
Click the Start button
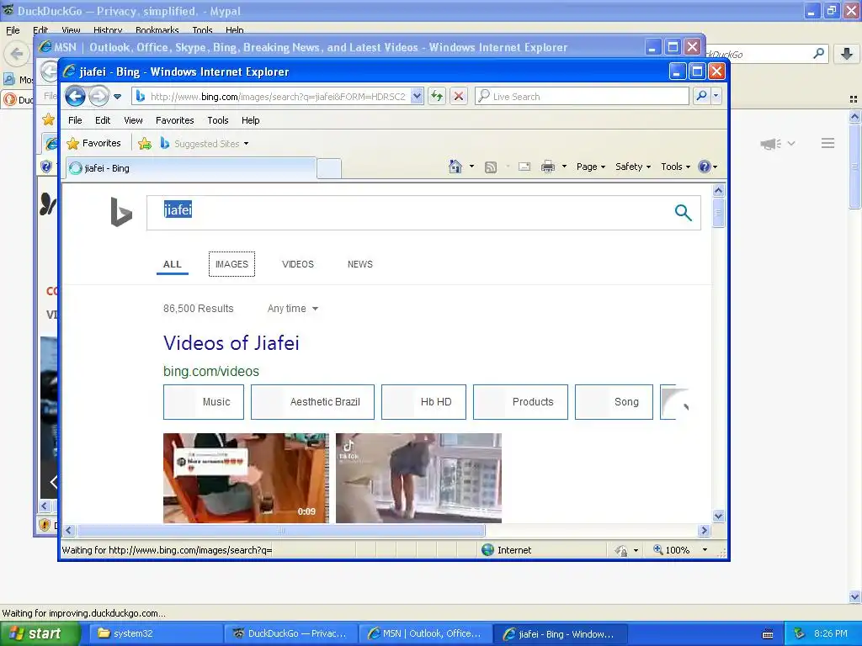click(40, 633)
